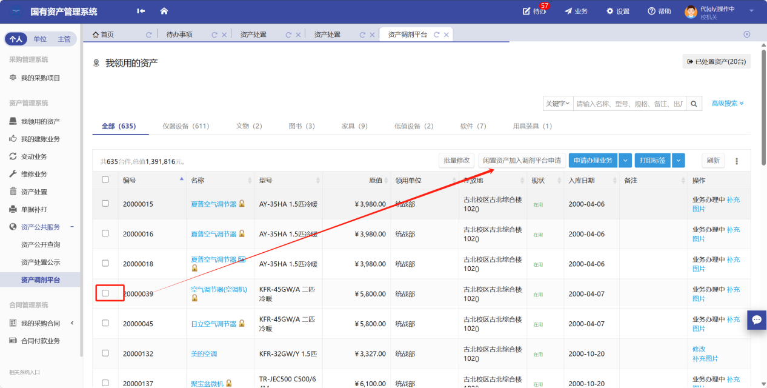This screenshot has height=388, width=767.
Task: Close the 待办事项 tab
Action: [224, 35]
